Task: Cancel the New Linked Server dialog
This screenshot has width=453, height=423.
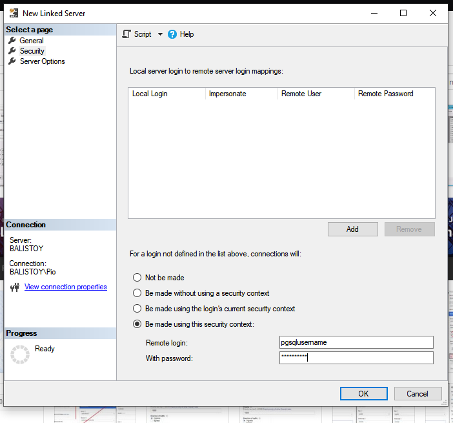Action: [417, 394]
